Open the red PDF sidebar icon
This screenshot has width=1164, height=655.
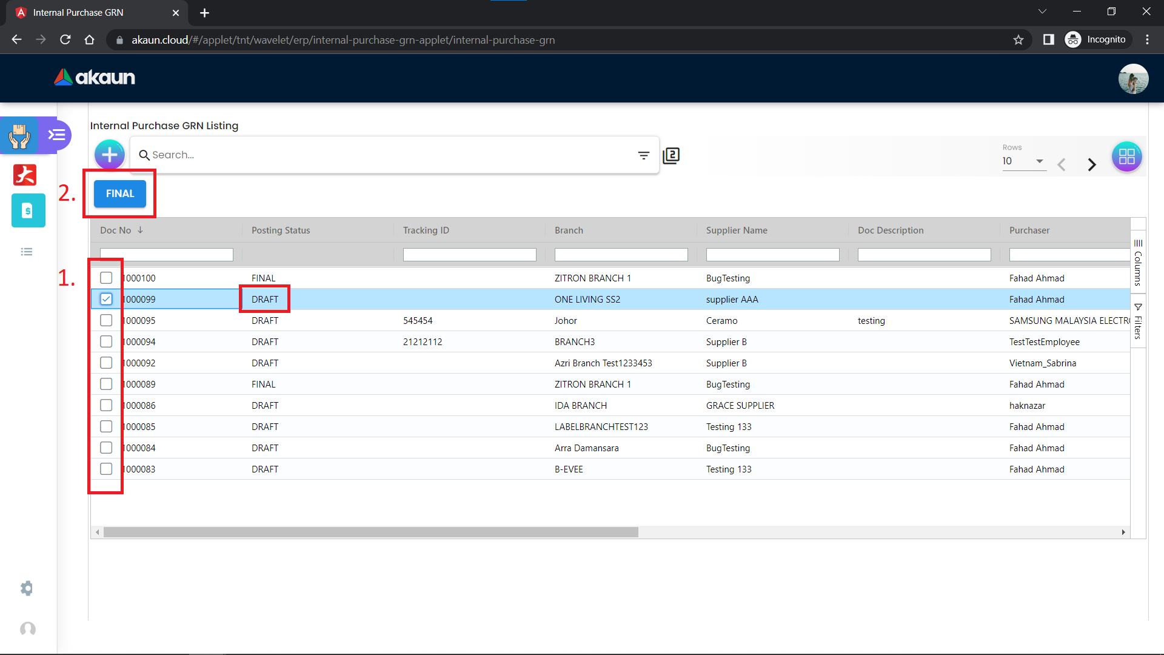pos(25,175)
